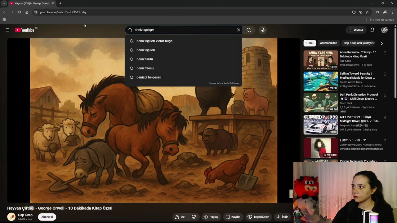397x223 pixels.
Task: Download the video with İndir
Action: coord(282,217)
